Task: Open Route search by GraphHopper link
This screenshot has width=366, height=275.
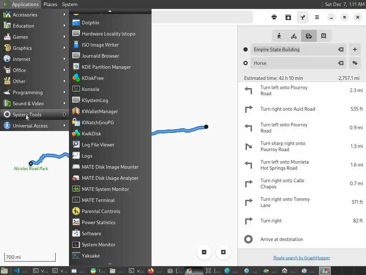Action: (x=302, y=258)
